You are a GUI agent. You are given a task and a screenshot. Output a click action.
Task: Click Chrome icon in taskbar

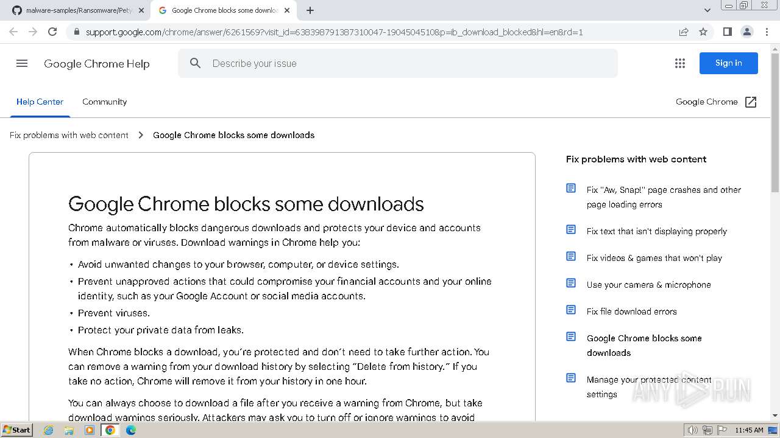point(110,430)
